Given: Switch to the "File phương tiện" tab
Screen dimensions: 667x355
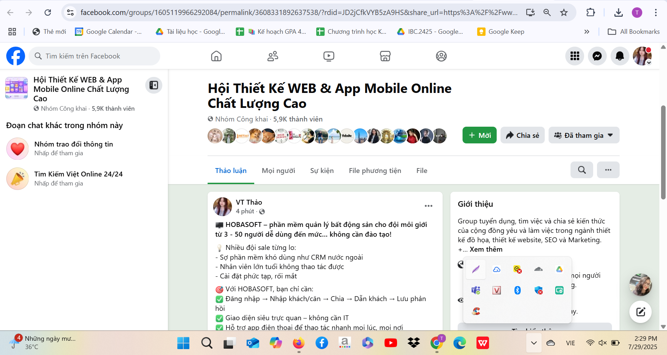Looking at the screenshot, I should point(375,171).
